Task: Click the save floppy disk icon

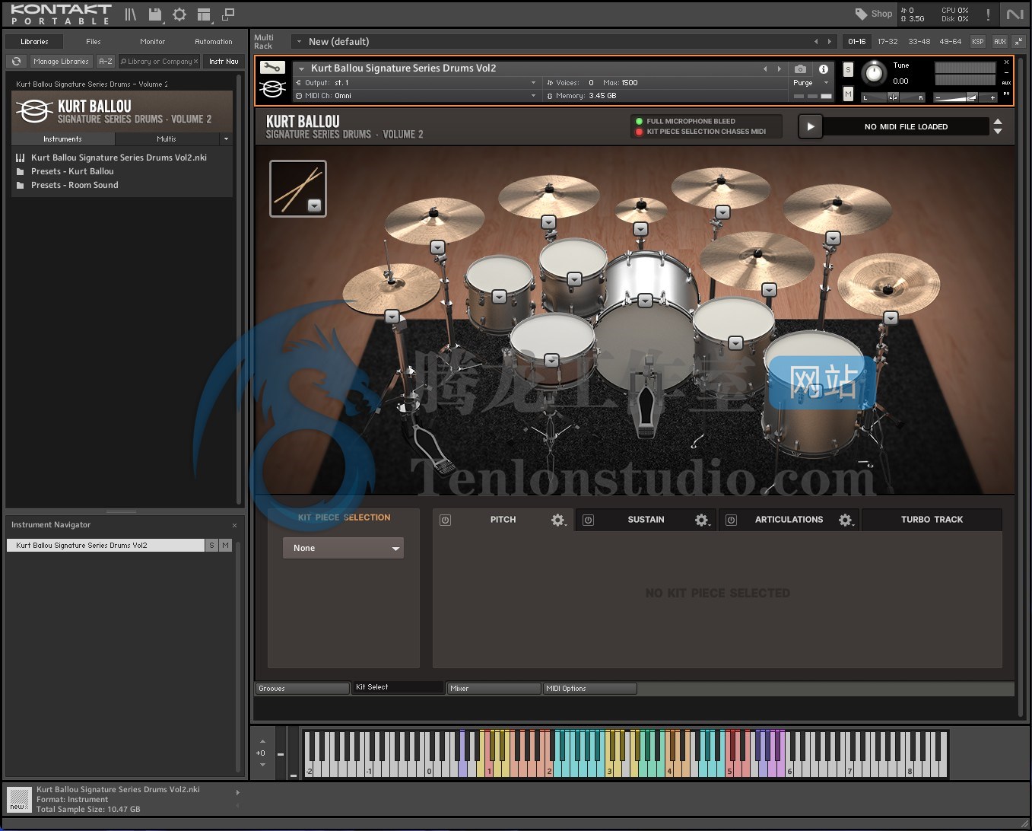Action: coord(155,14)
